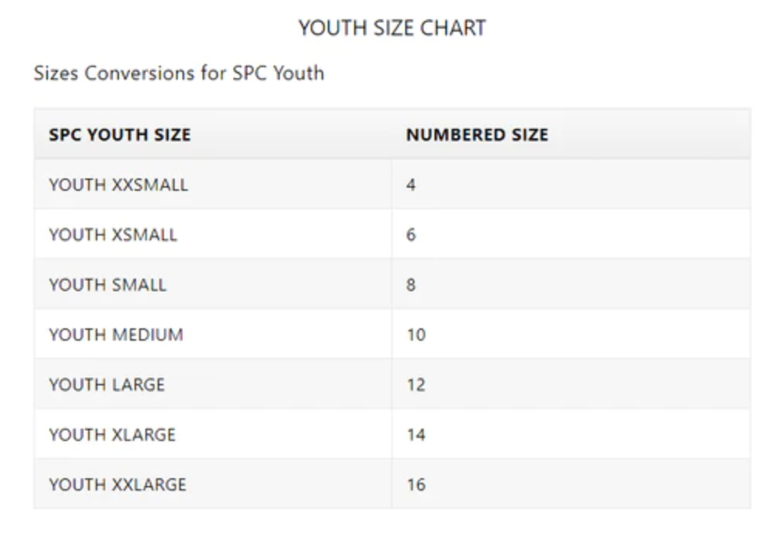Click numbered size 16 cell
Screen dimensions: 784x550
[416, 485]
